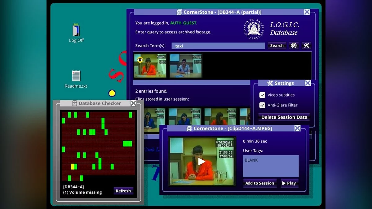Click the L.O.G.I.C. Database police crest
The width and height of the screenshot is (372, 209).
pyautogui.click(x=254, y=28)
